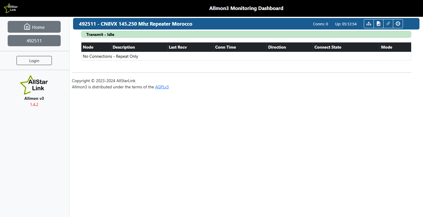
Task: Open the AGPLv3 license link
Action: coord(162,87)
